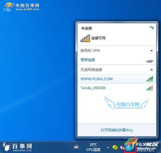Refresh the network list with the arrows icon

(x=152, y=27)
